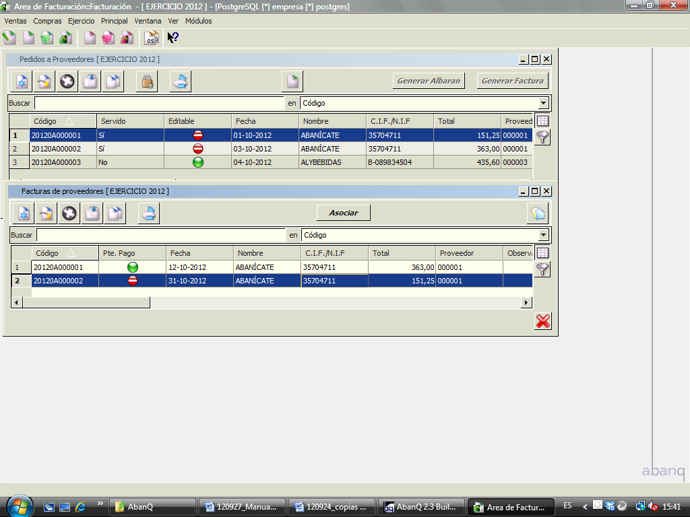Screen dimensions: 690x517
Task: Click the filter funnel in Pedidos window
Action: 542,137
